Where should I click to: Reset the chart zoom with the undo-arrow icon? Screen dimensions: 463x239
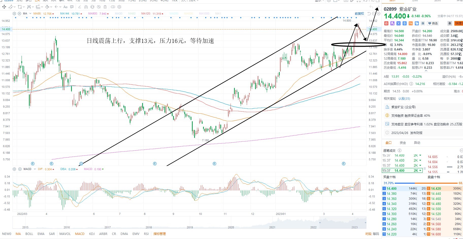click(369, 13)
